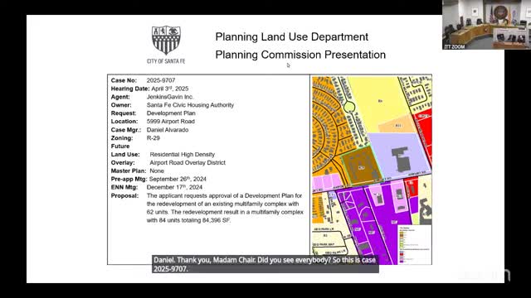Click the heading 'Planning Commission Presentation'
The width and height of the screenshot is (531, 298).
click(x=300, y=55)
